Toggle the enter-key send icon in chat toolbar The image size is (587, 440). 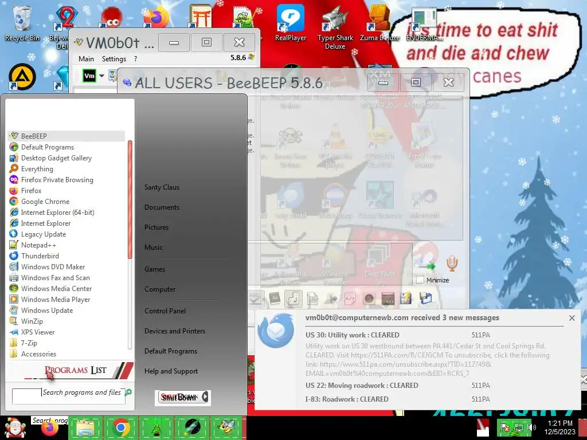point(293,298)
